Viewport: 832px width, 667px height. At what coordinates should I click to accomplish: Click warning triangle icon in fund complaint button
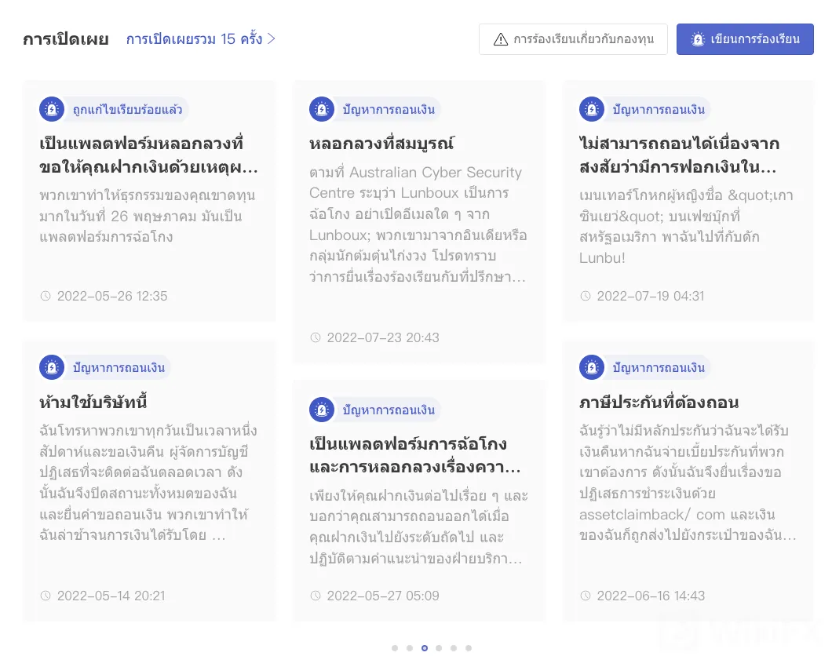pos(500,39)
